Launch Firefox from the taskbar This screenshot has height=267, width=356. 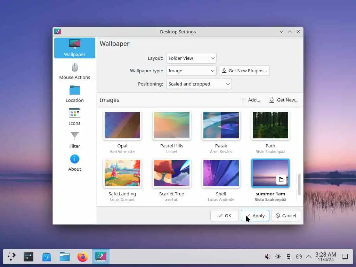coord(83,257)
